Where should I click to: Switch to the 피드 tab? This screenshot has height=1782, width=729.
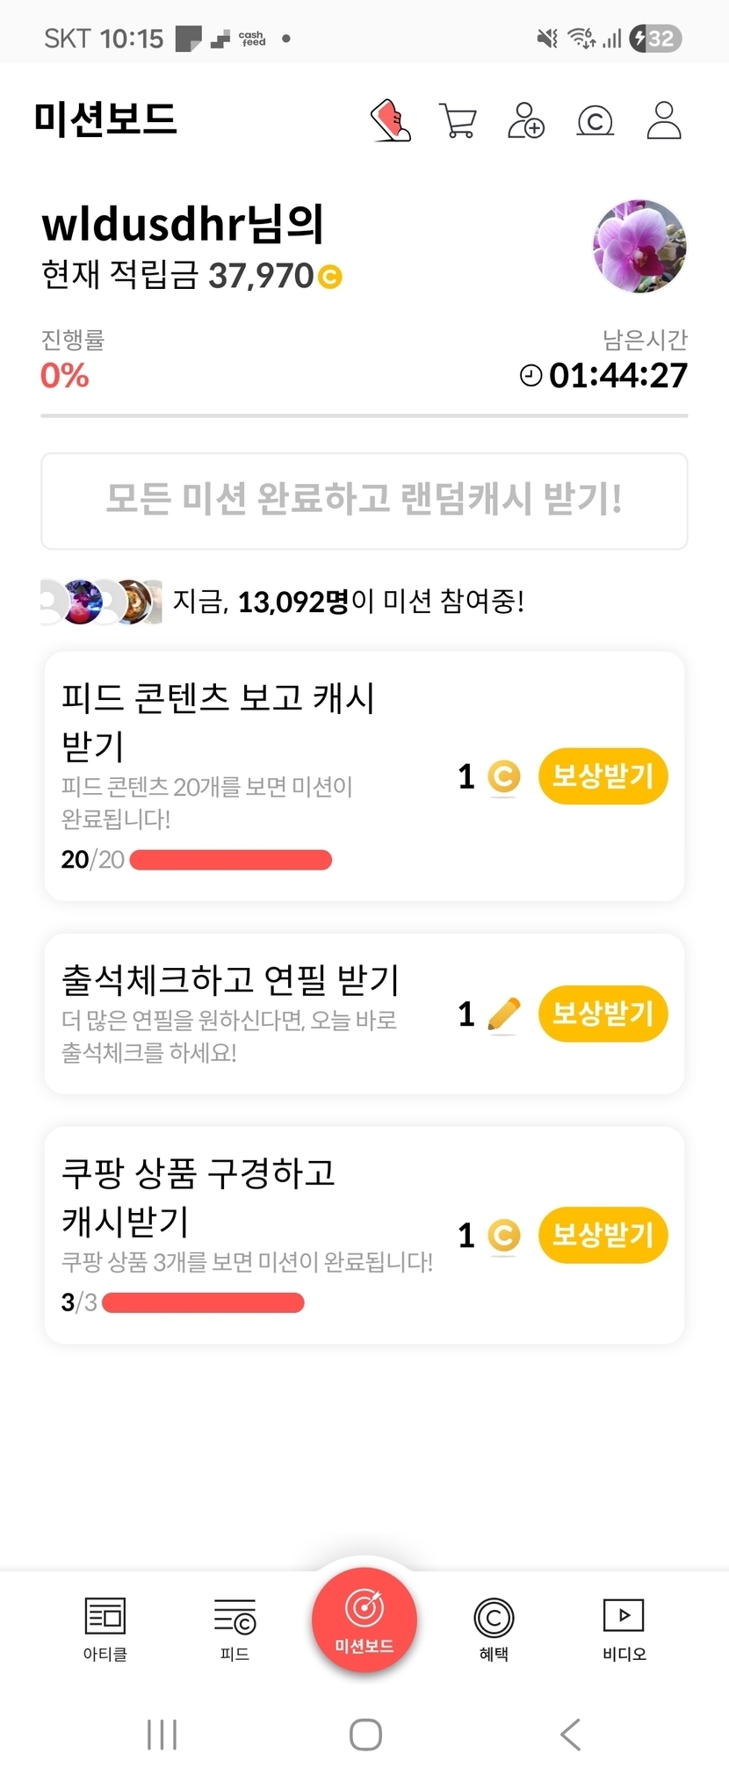[235, 1627]
